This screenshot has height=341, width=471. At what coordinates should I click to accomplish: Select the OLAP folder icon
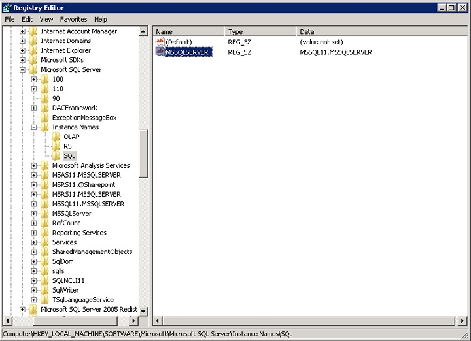point(57,137)
